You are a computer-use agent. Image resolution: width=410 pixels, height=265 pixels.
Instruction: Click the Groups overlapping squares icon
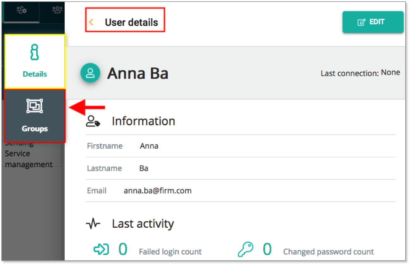pos(35,106)
